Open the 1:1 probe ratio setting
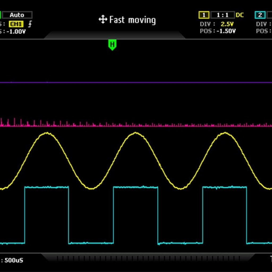The width and height of the screenshot is (272, 272). point(223,15)
